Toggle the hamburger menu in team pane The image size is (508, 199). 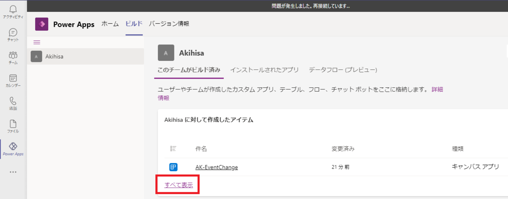[37, 42]
